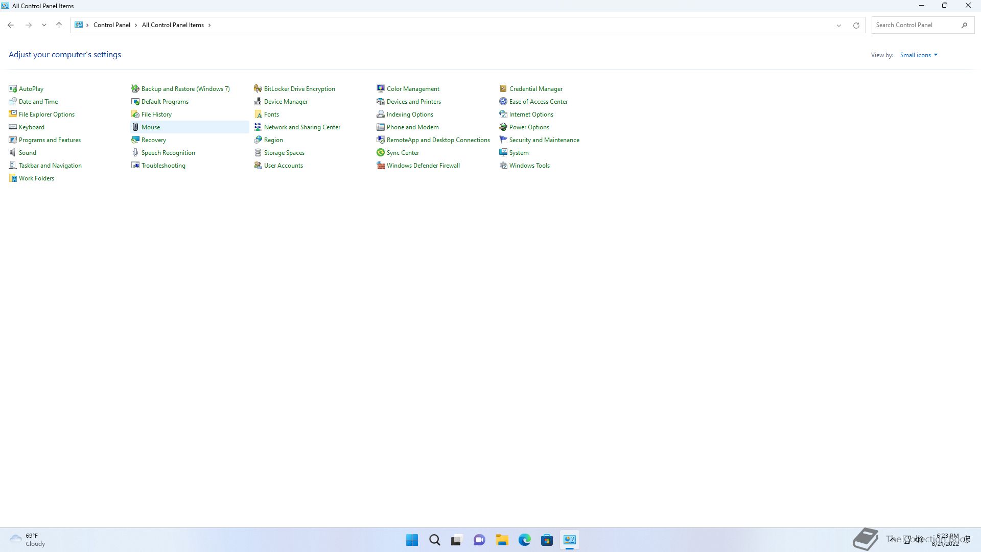Expand chevron after All Control Panel Items
Image resolution: width=981 pixels, height=552 pixels.
(x=209, y=25)
